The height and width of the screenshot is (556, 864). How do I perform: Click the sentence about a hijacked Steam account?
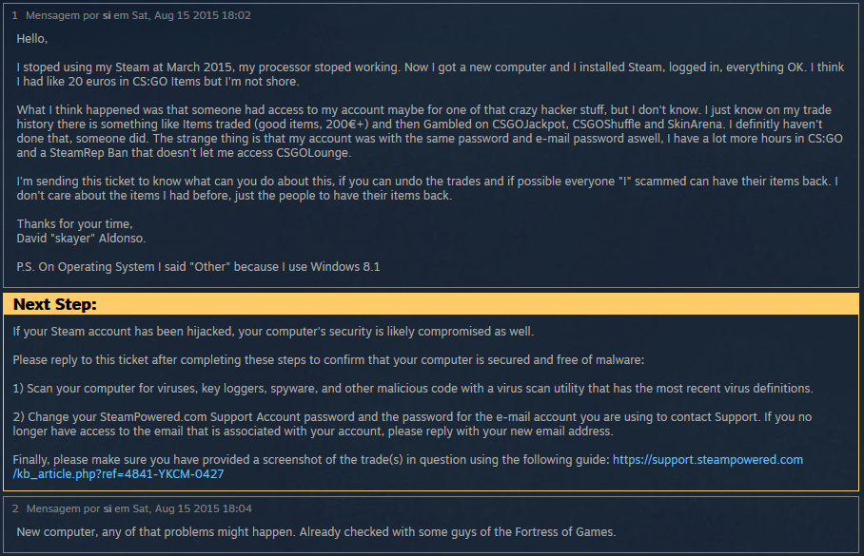(x=273, y=332)
